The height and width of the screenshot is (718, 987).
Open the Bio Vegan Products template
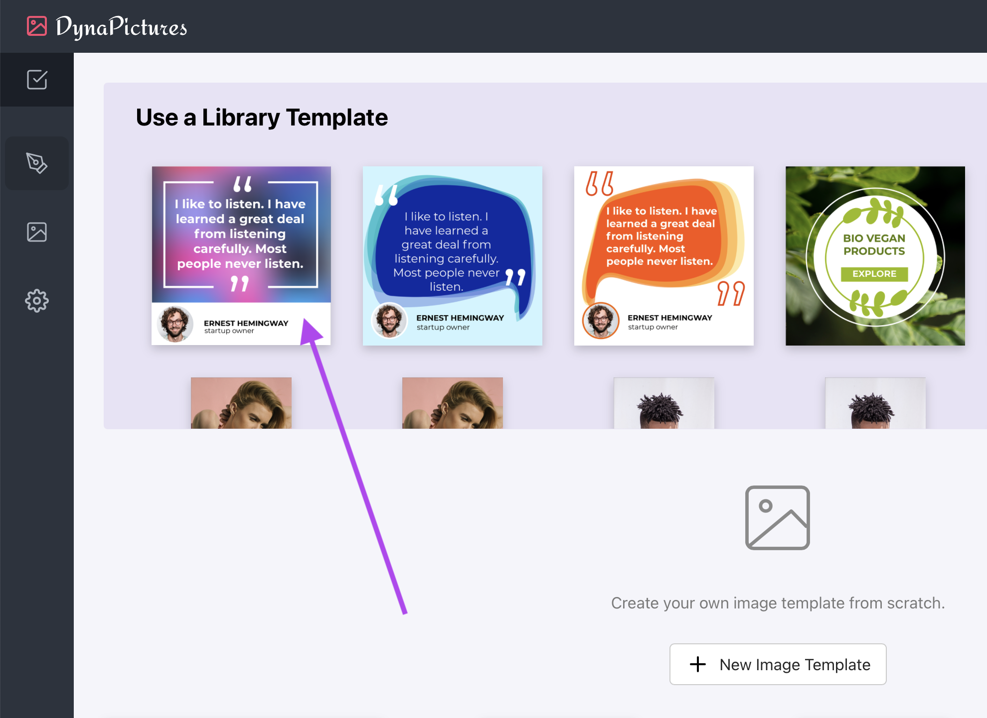click(874, 255)
